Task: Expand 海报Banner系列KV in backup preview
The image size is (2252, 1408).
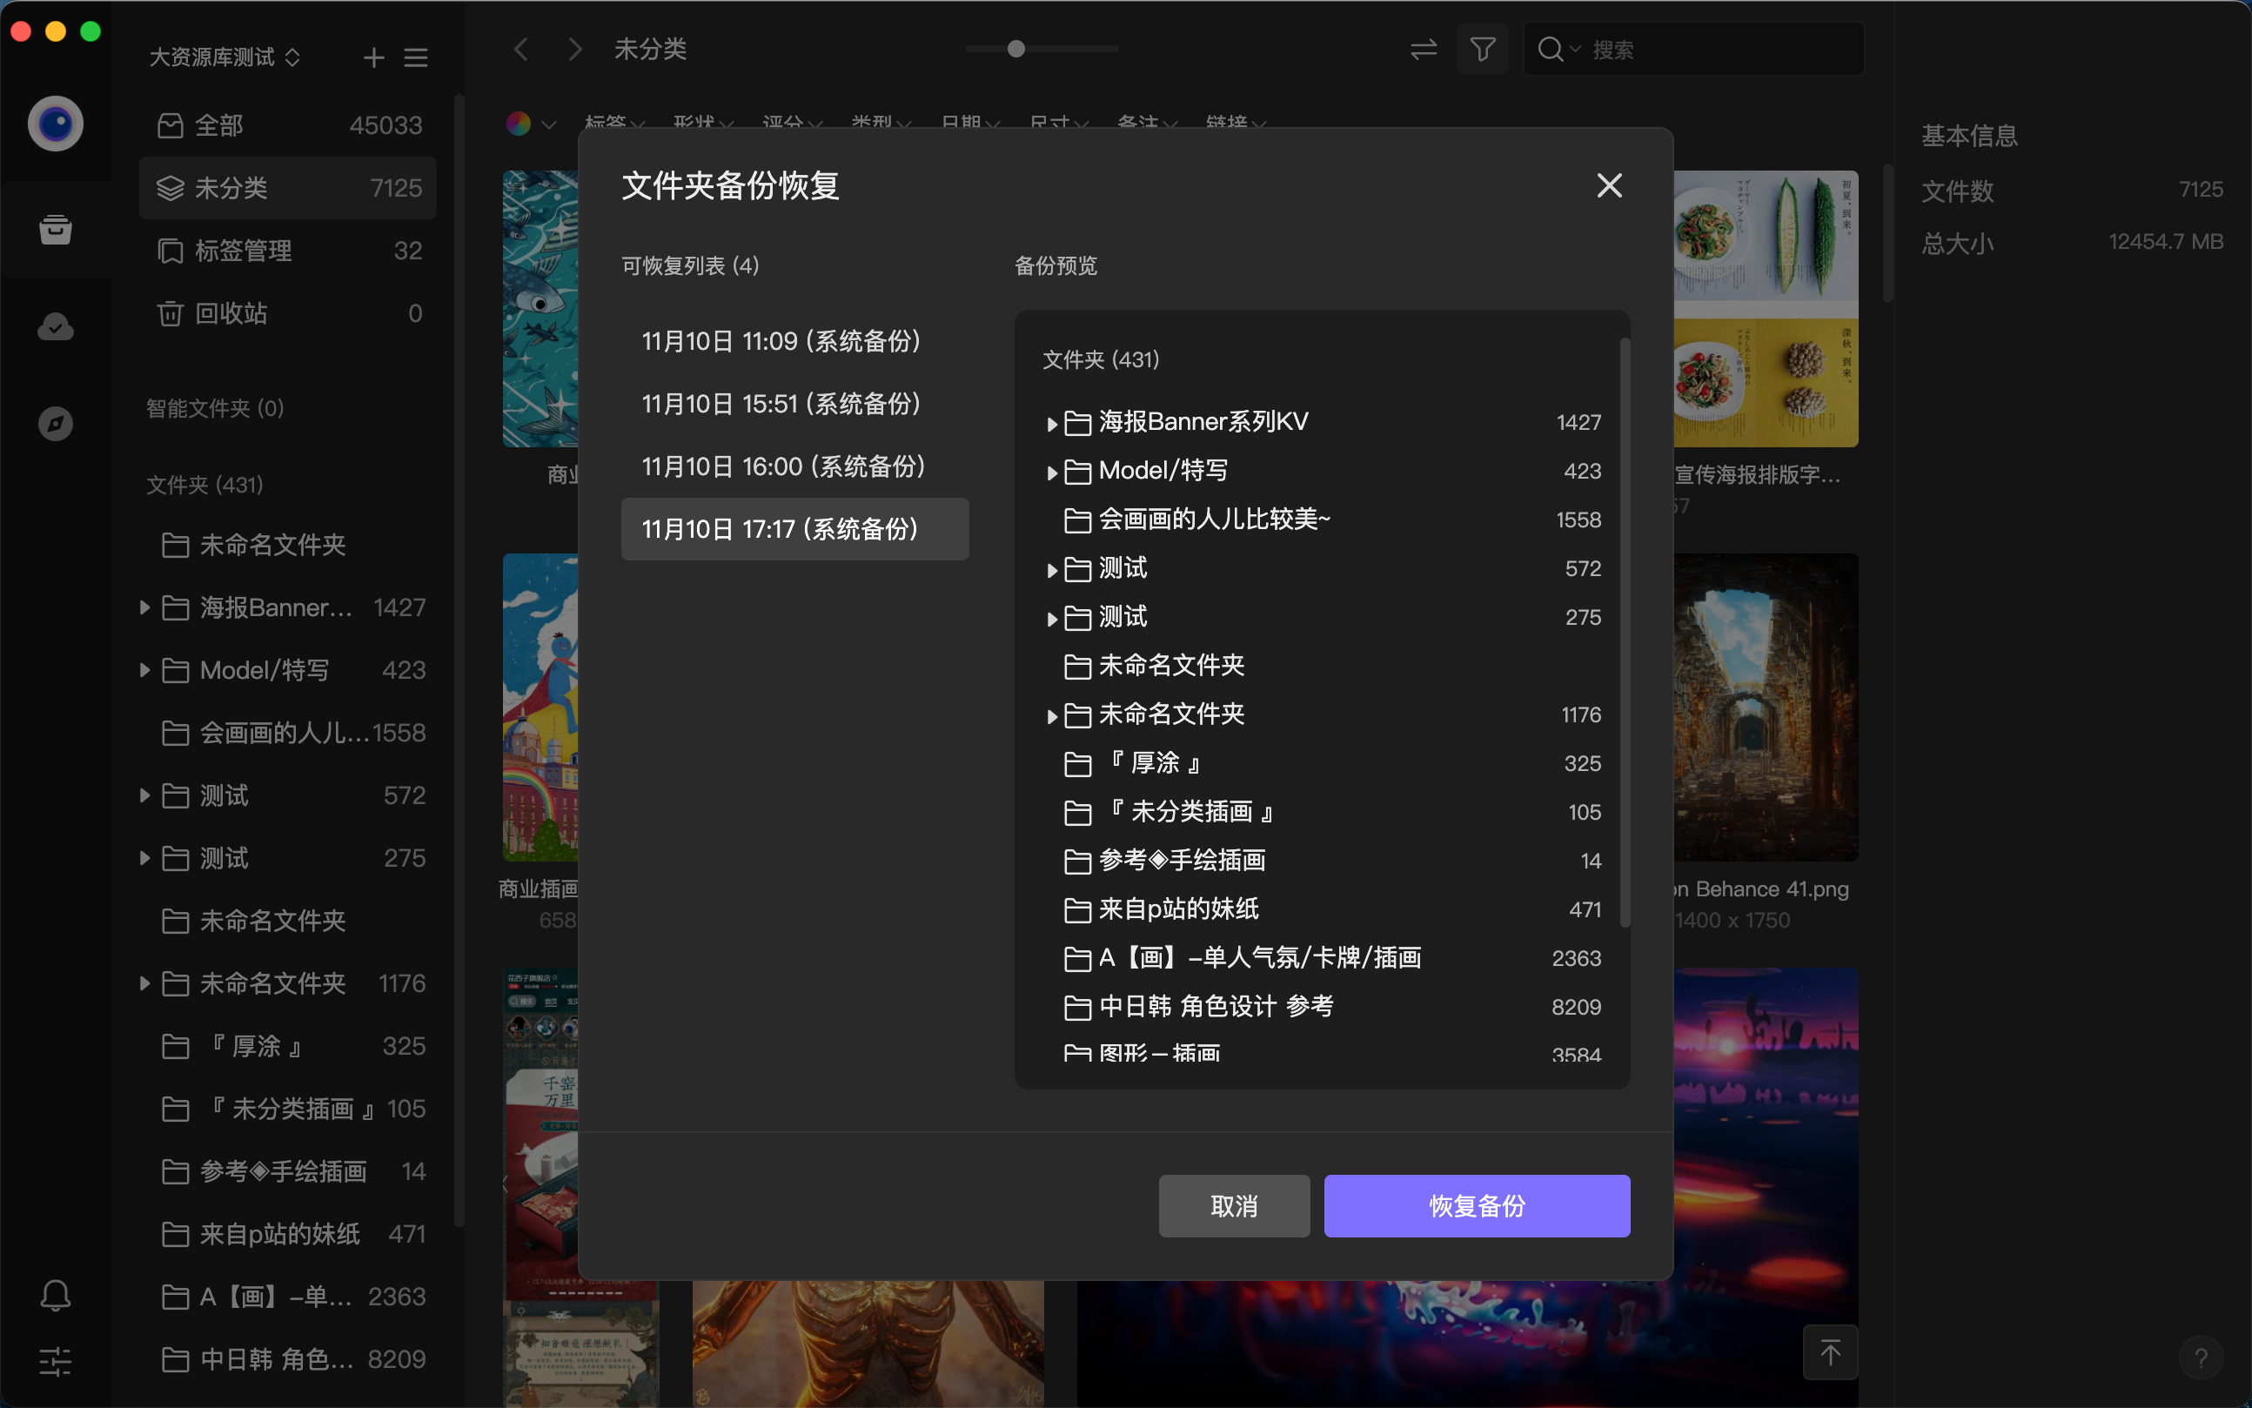Action: click(1051, 424)
